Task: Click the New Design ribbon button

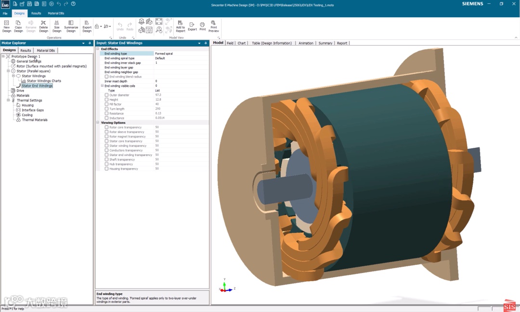Action: click(x=7, y=26)
